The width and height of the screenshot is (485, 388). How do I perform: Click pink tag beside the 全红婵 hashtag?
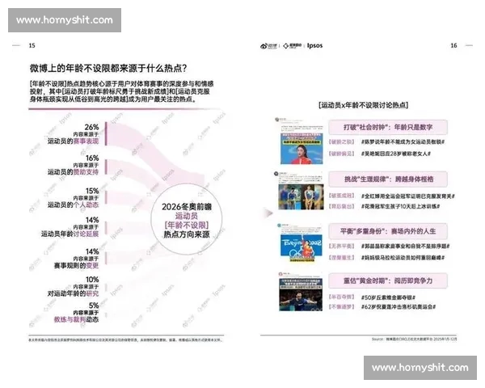point(341,196)
